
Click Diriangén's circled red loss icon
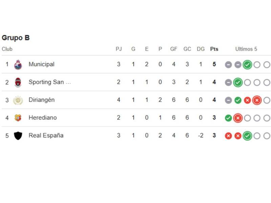coord(257,100)
